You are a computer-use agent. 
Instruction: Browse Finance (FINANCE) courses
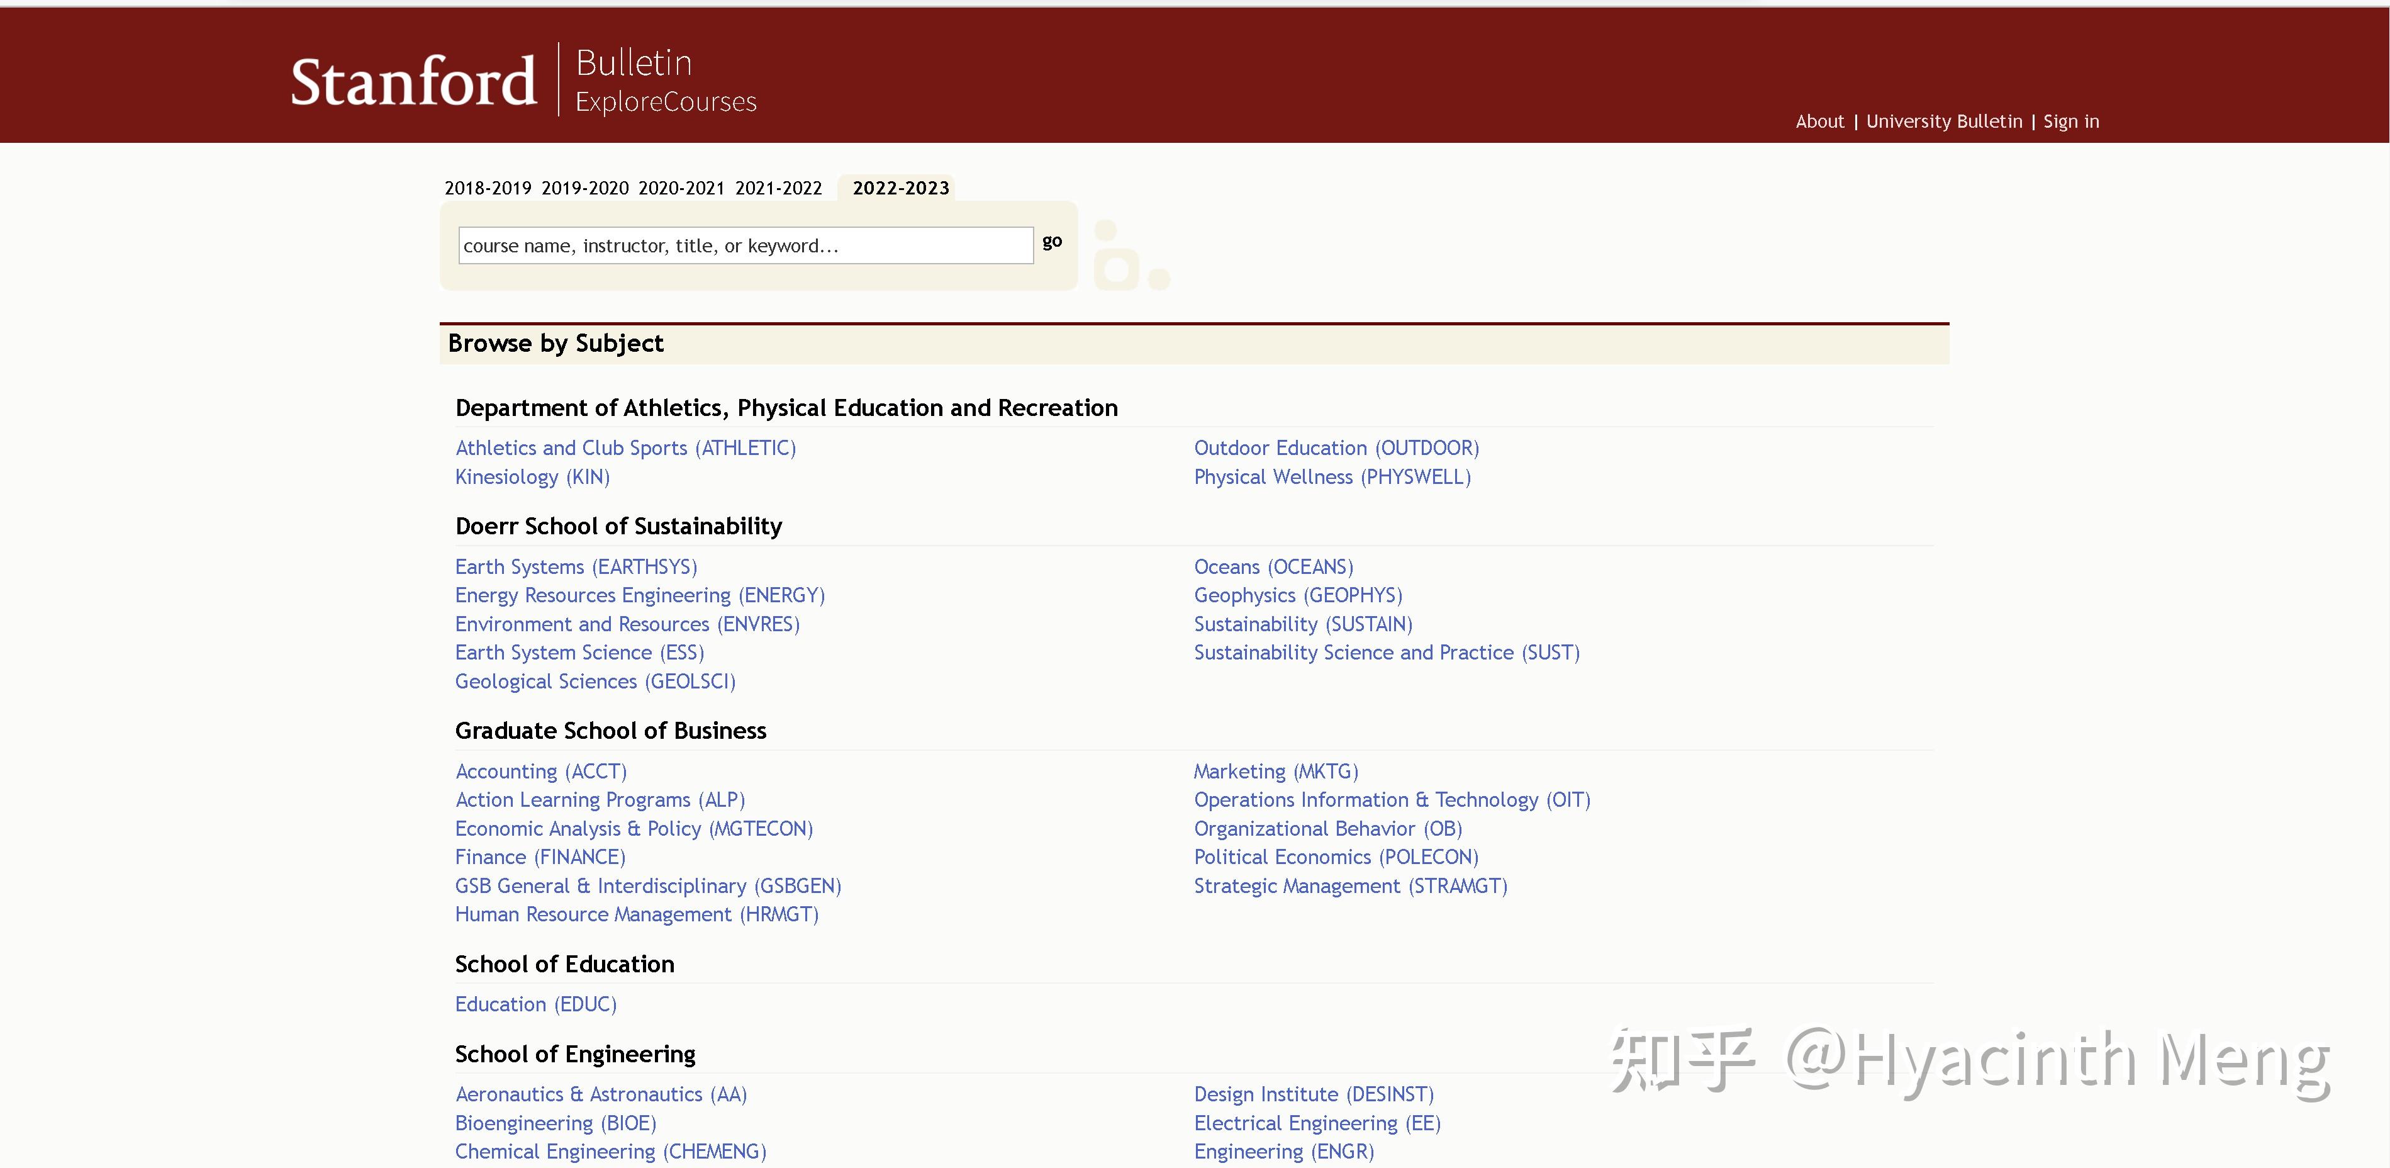coord(540,857)
